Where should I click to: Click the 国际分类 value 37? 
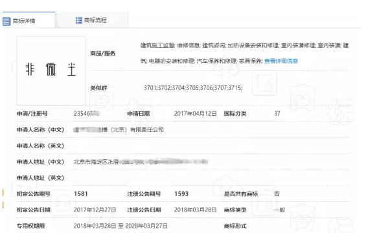click(277, 114)
